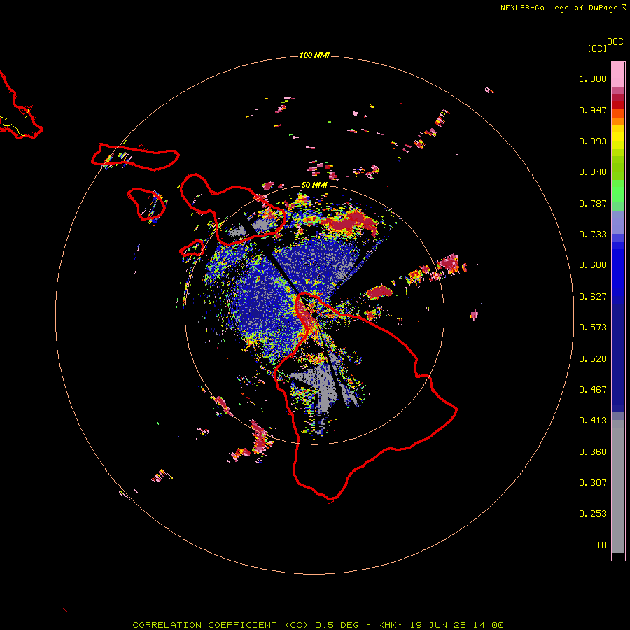Screen dimensions: 630x630
Task: Click the 1.000 value on the scale
Action: [x=593, y=78]
